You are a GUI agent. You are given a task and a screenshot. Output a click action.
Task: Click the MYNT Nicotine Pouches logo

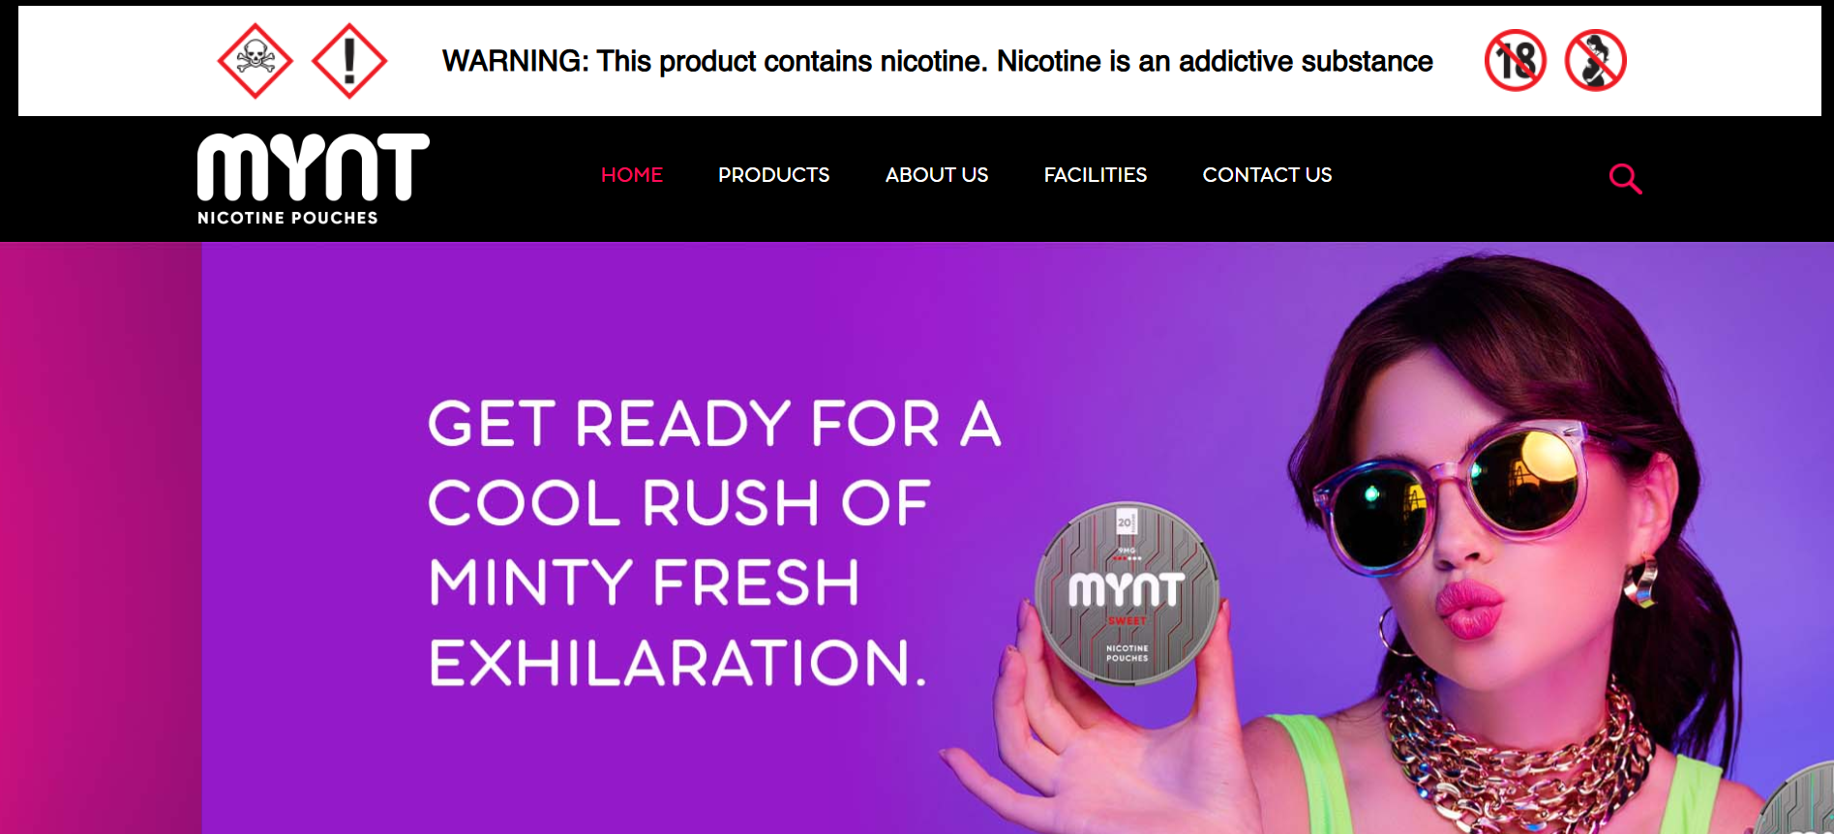[x=313, y=179]
